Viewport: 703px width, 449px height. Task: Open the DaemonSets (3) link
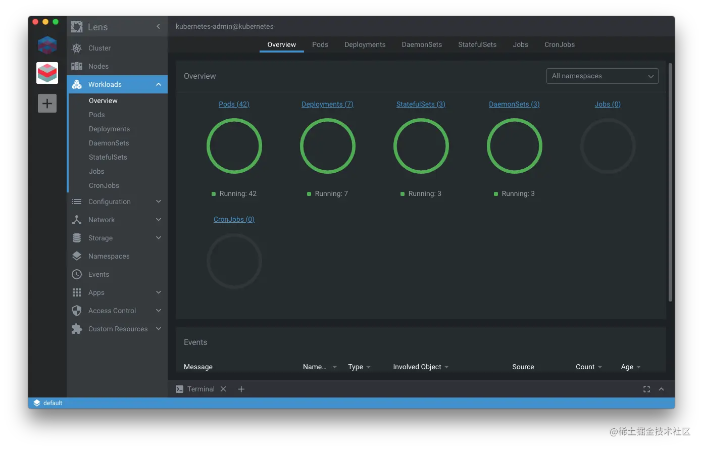click(x=514, y=104)
